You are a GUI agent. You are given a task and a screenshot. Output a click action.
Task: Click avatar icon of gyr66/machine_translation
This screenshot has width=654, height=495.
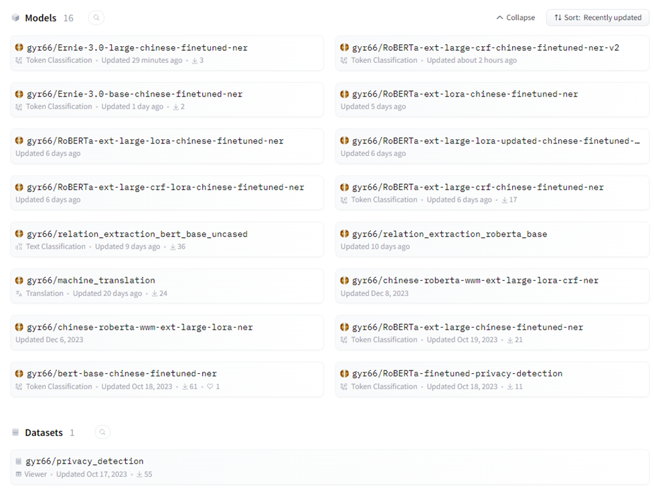pos(19,281)
